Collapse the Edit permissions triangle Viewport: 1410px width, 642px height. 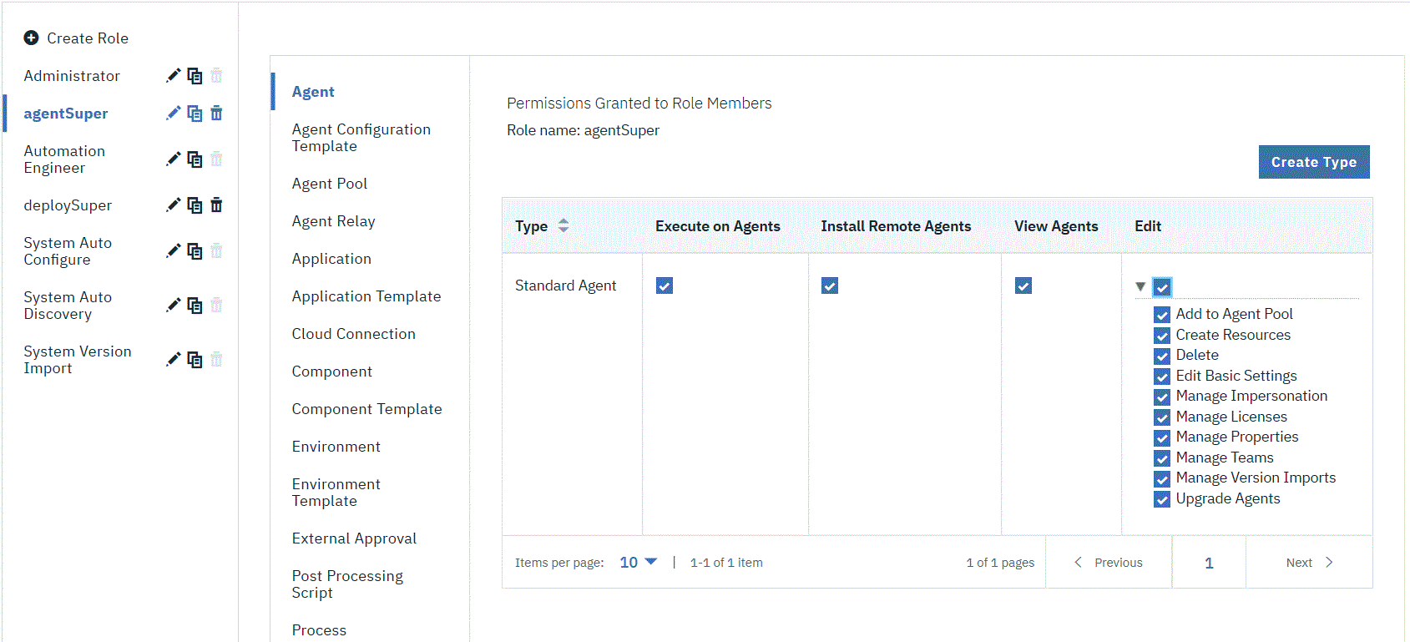(1140, 286)
